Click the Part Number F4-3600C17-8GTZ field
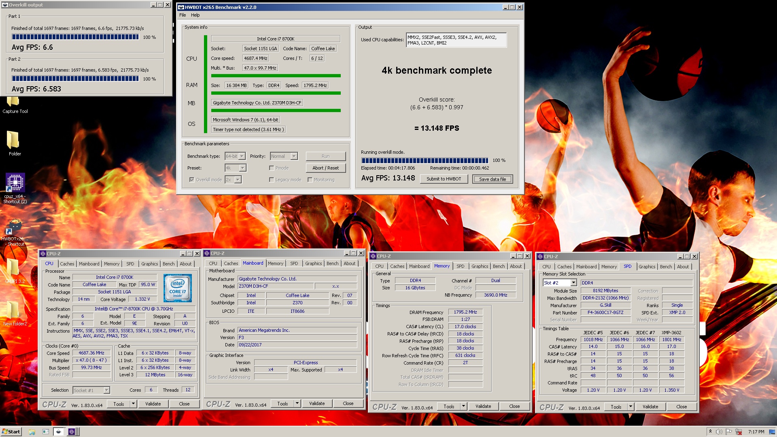 (605, 313)
